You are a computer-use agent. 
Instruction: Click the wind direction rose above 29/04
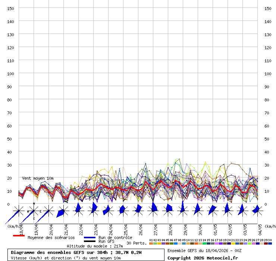[183, 210]
